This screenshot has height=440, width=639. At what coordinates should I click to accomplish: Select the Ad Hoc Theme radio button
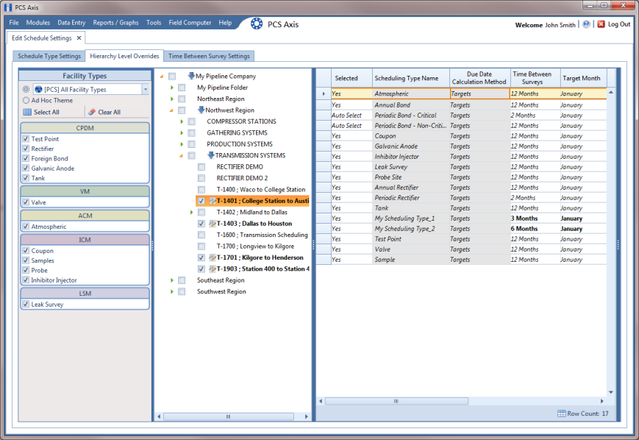tap(26, 100)
